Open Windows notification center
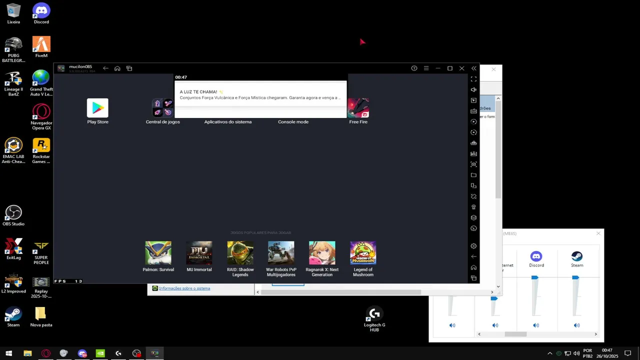The width and height of the screenshot is (640, 360). click(x=628, y=353)
